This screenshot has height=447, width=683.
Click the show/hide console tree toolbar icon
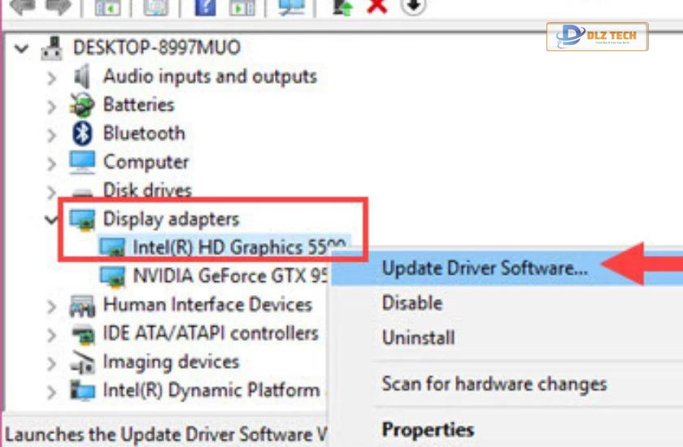[107, 7]
